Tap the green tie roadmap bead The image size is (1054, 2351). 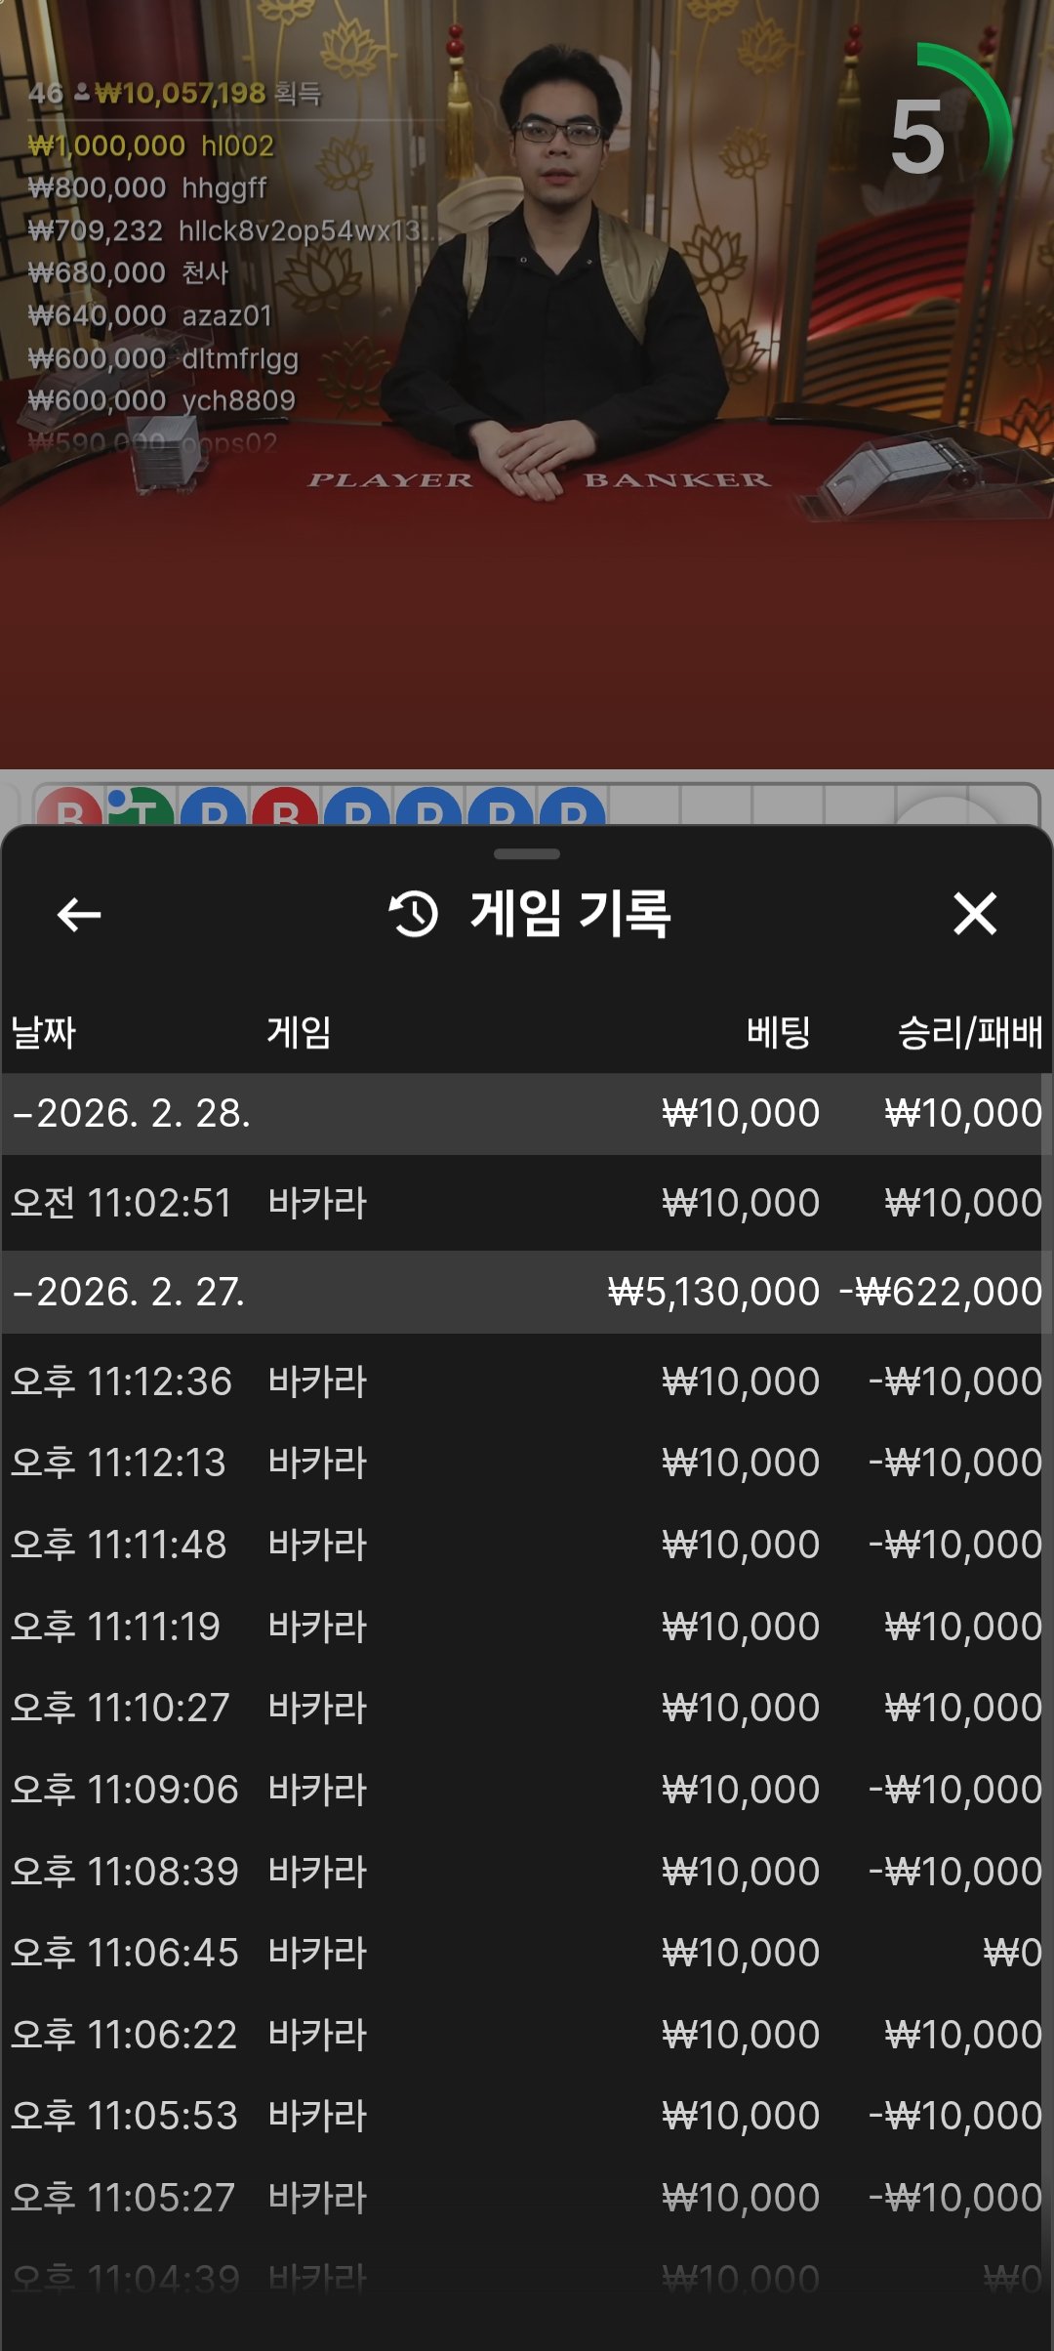[x=142, y=808]
